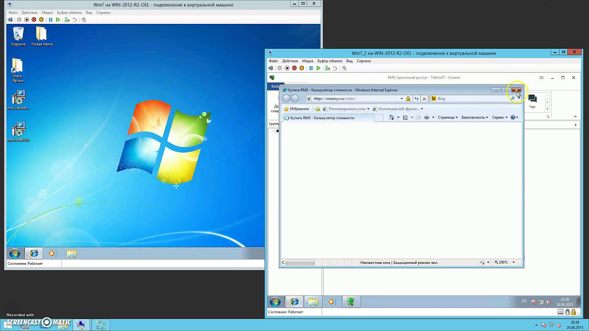Open Файл menu in Win7 VM window
This screenshot has width=589, height=331.
click(x=13, y=13)
